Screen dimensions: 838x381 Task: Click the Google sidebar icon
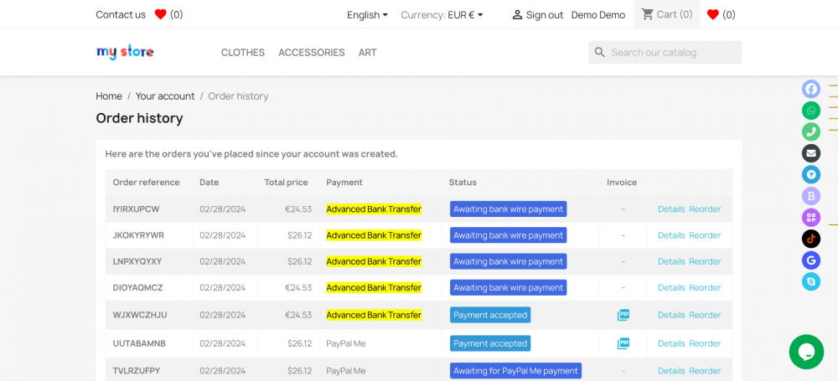810,260
